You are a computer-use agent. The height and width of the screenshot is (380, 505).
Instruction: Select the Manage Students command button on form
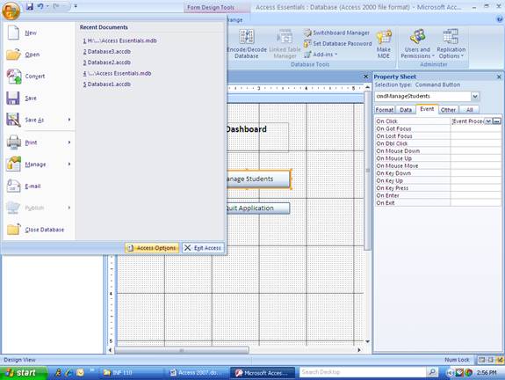(258, 179)
